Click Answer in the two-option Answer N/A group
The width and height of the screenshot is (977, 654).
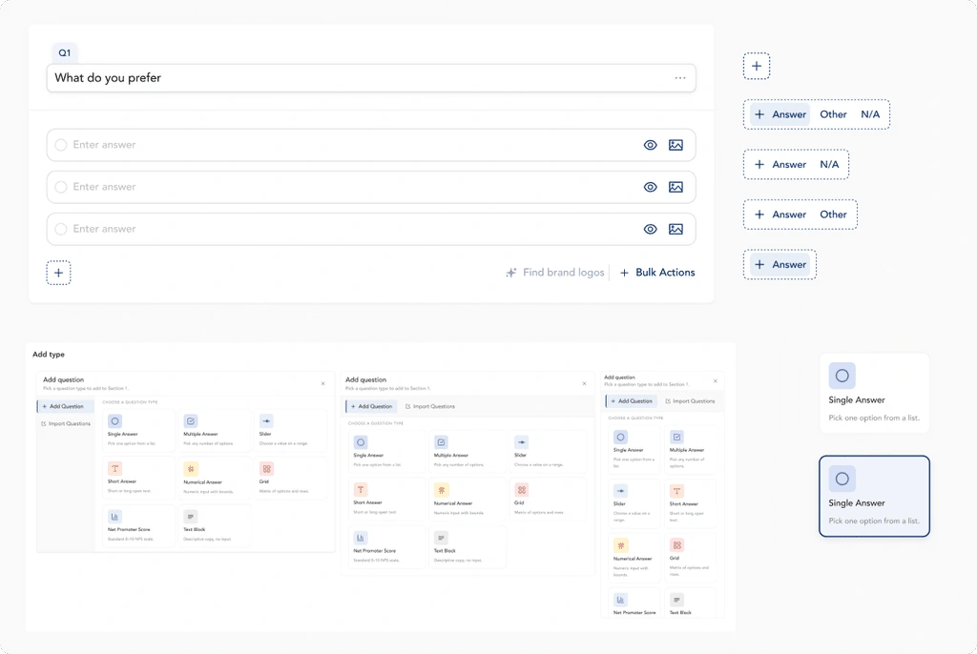780,164
